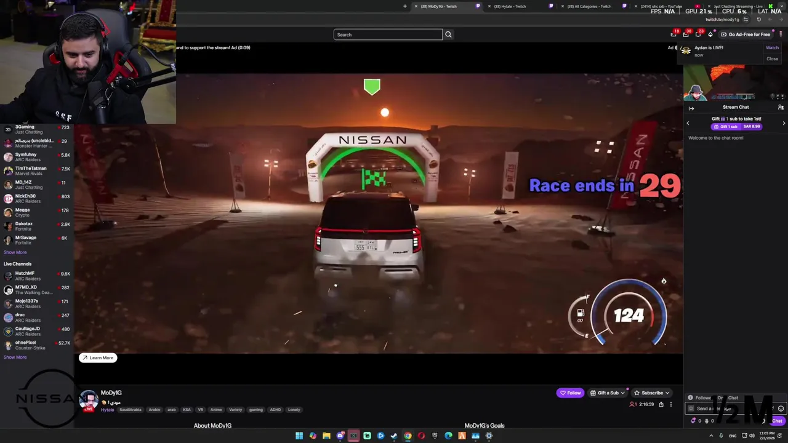Click the taskbar clock showing 11:05 PM
788x443 pixels.
(768, 436)
